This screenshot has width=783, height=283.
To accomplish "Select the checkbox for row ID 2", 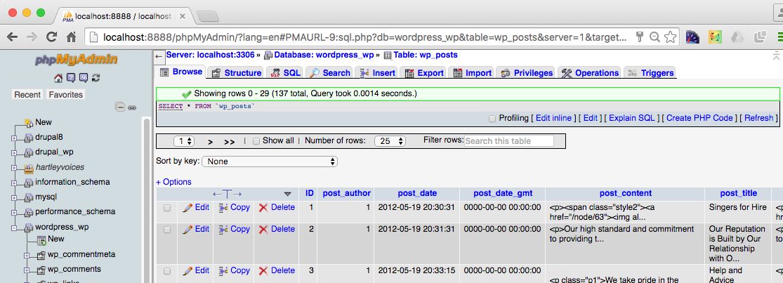I will point(167,230).
